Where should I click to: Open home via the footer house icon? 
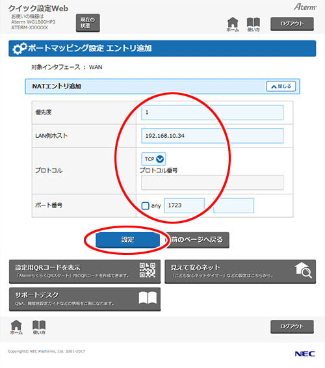(x=16, y=327)
